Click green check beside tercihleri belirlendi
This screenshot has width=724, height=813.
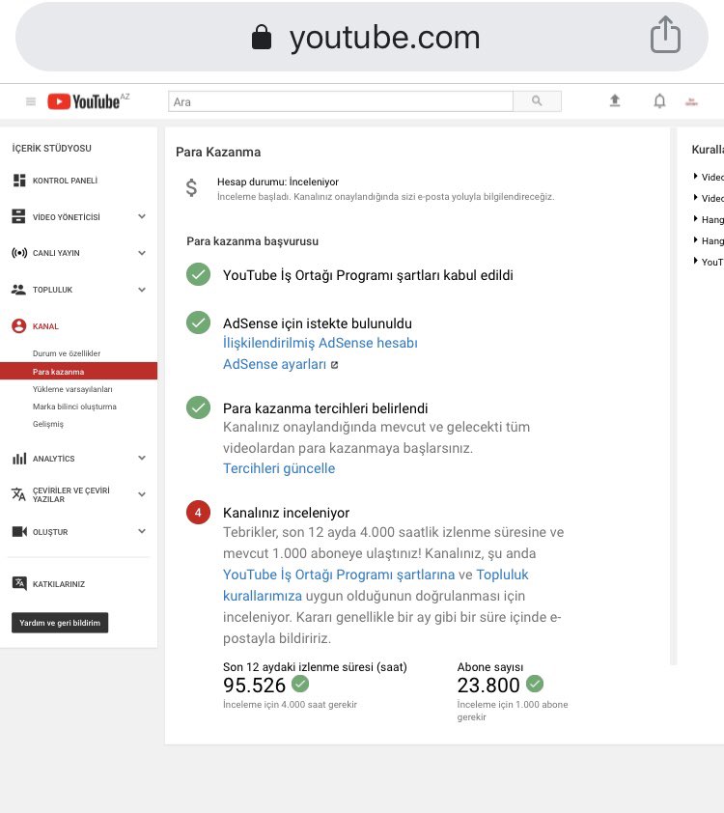tap(198, 407)
